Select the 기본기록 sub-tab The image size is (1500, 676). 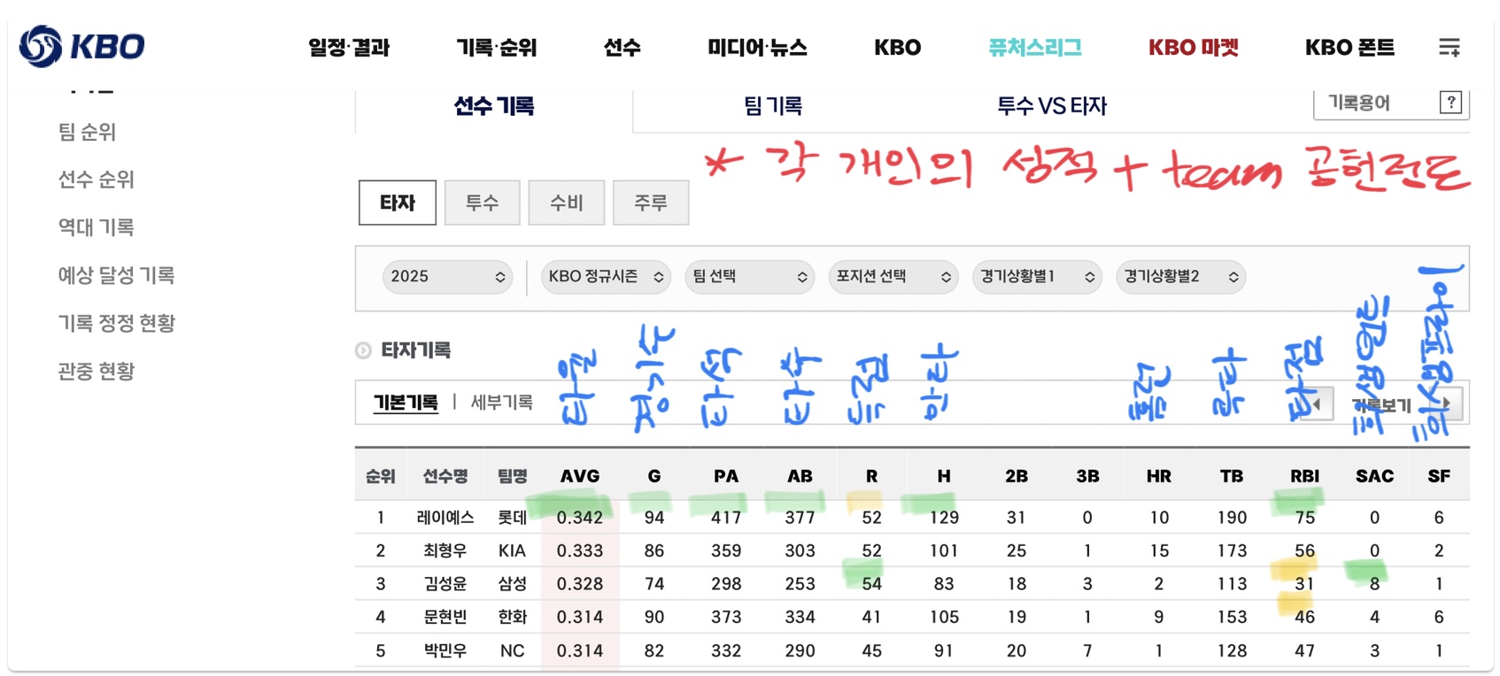[x=406, y=403]
